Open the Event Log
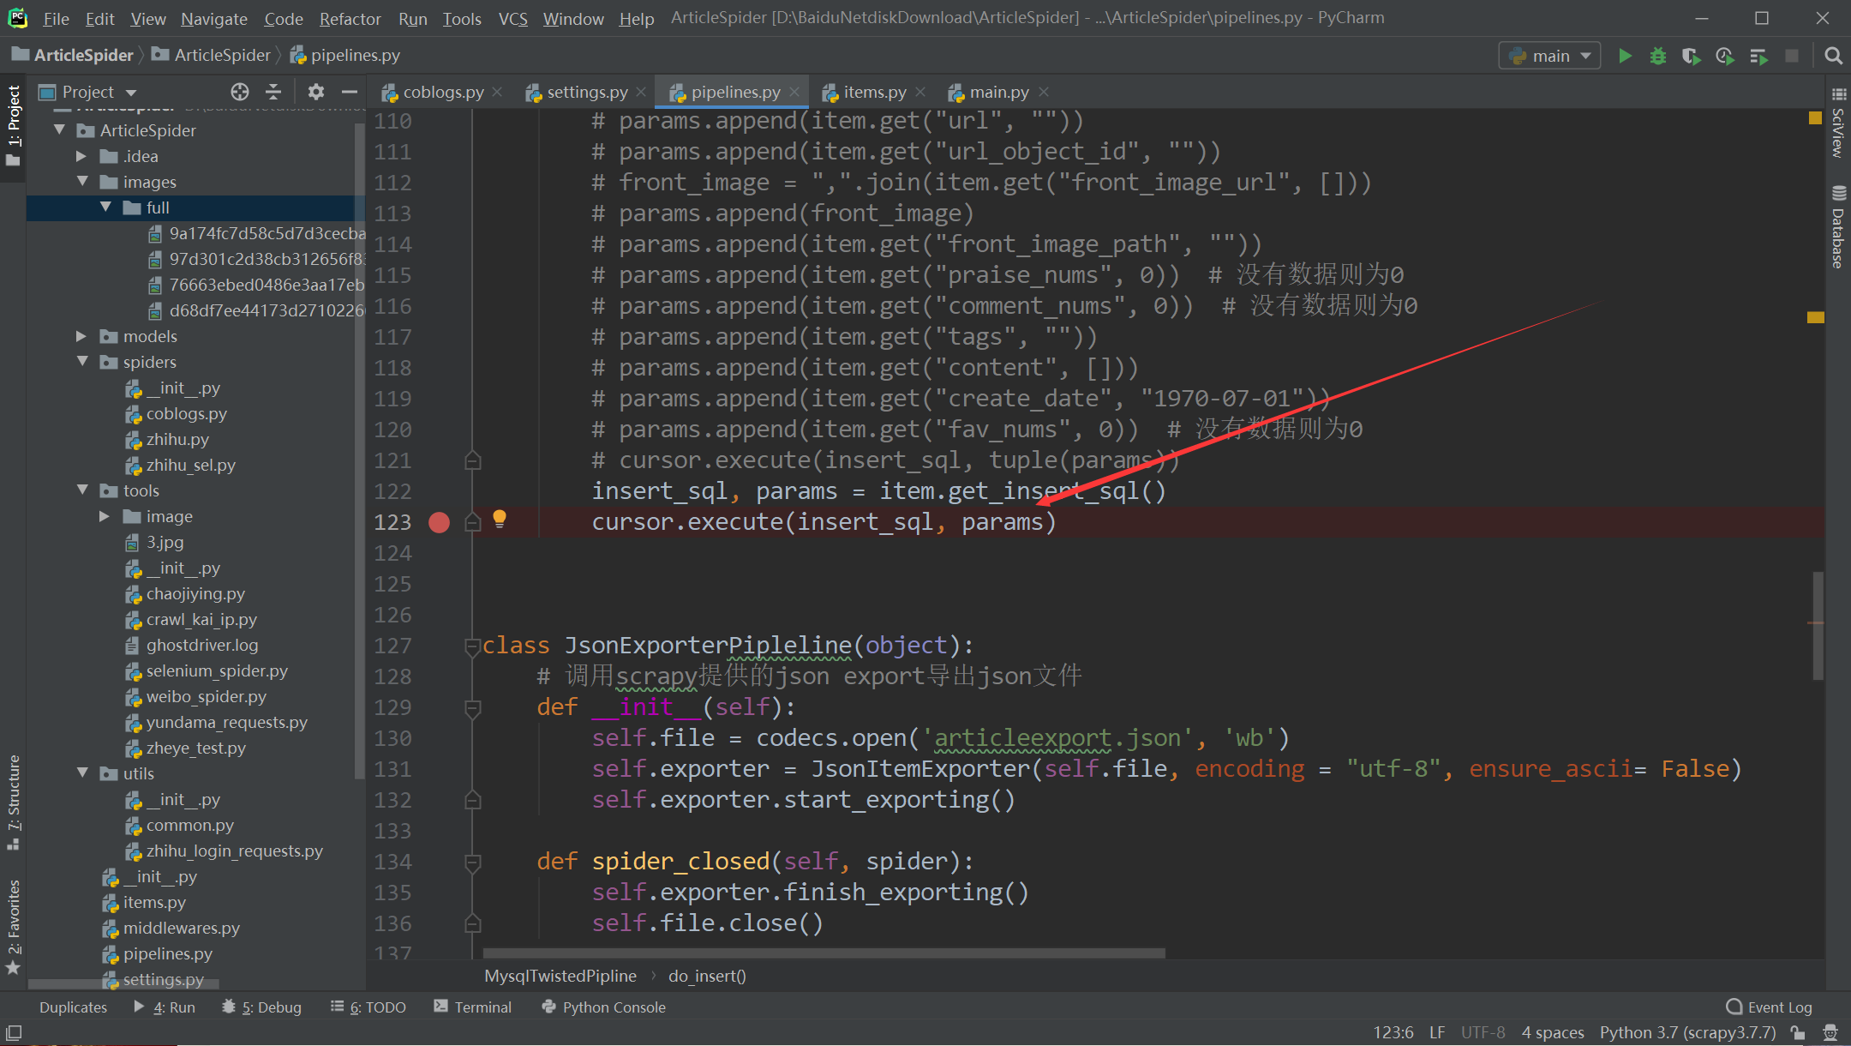1851x1046 pixels. coord(1769,1007)
